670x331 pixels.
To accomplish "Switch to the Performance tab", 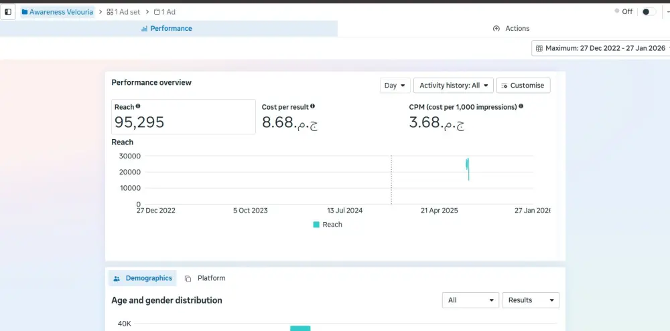I will tap(169, 29).
